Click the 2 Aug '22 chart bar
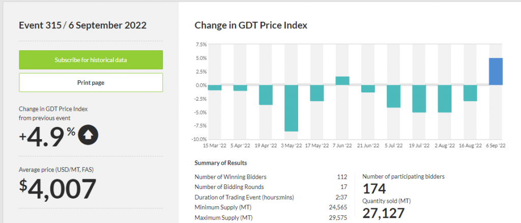The height and width of the screenshot is (223, 521). coord(444,99)
